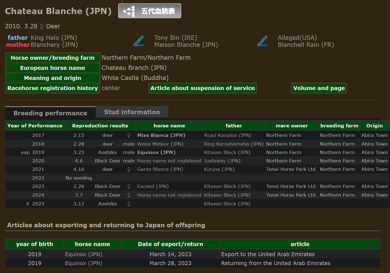Select sire Justaway (JPN)
The height and width of the screenshot is (273, 390).
point(222,161)
